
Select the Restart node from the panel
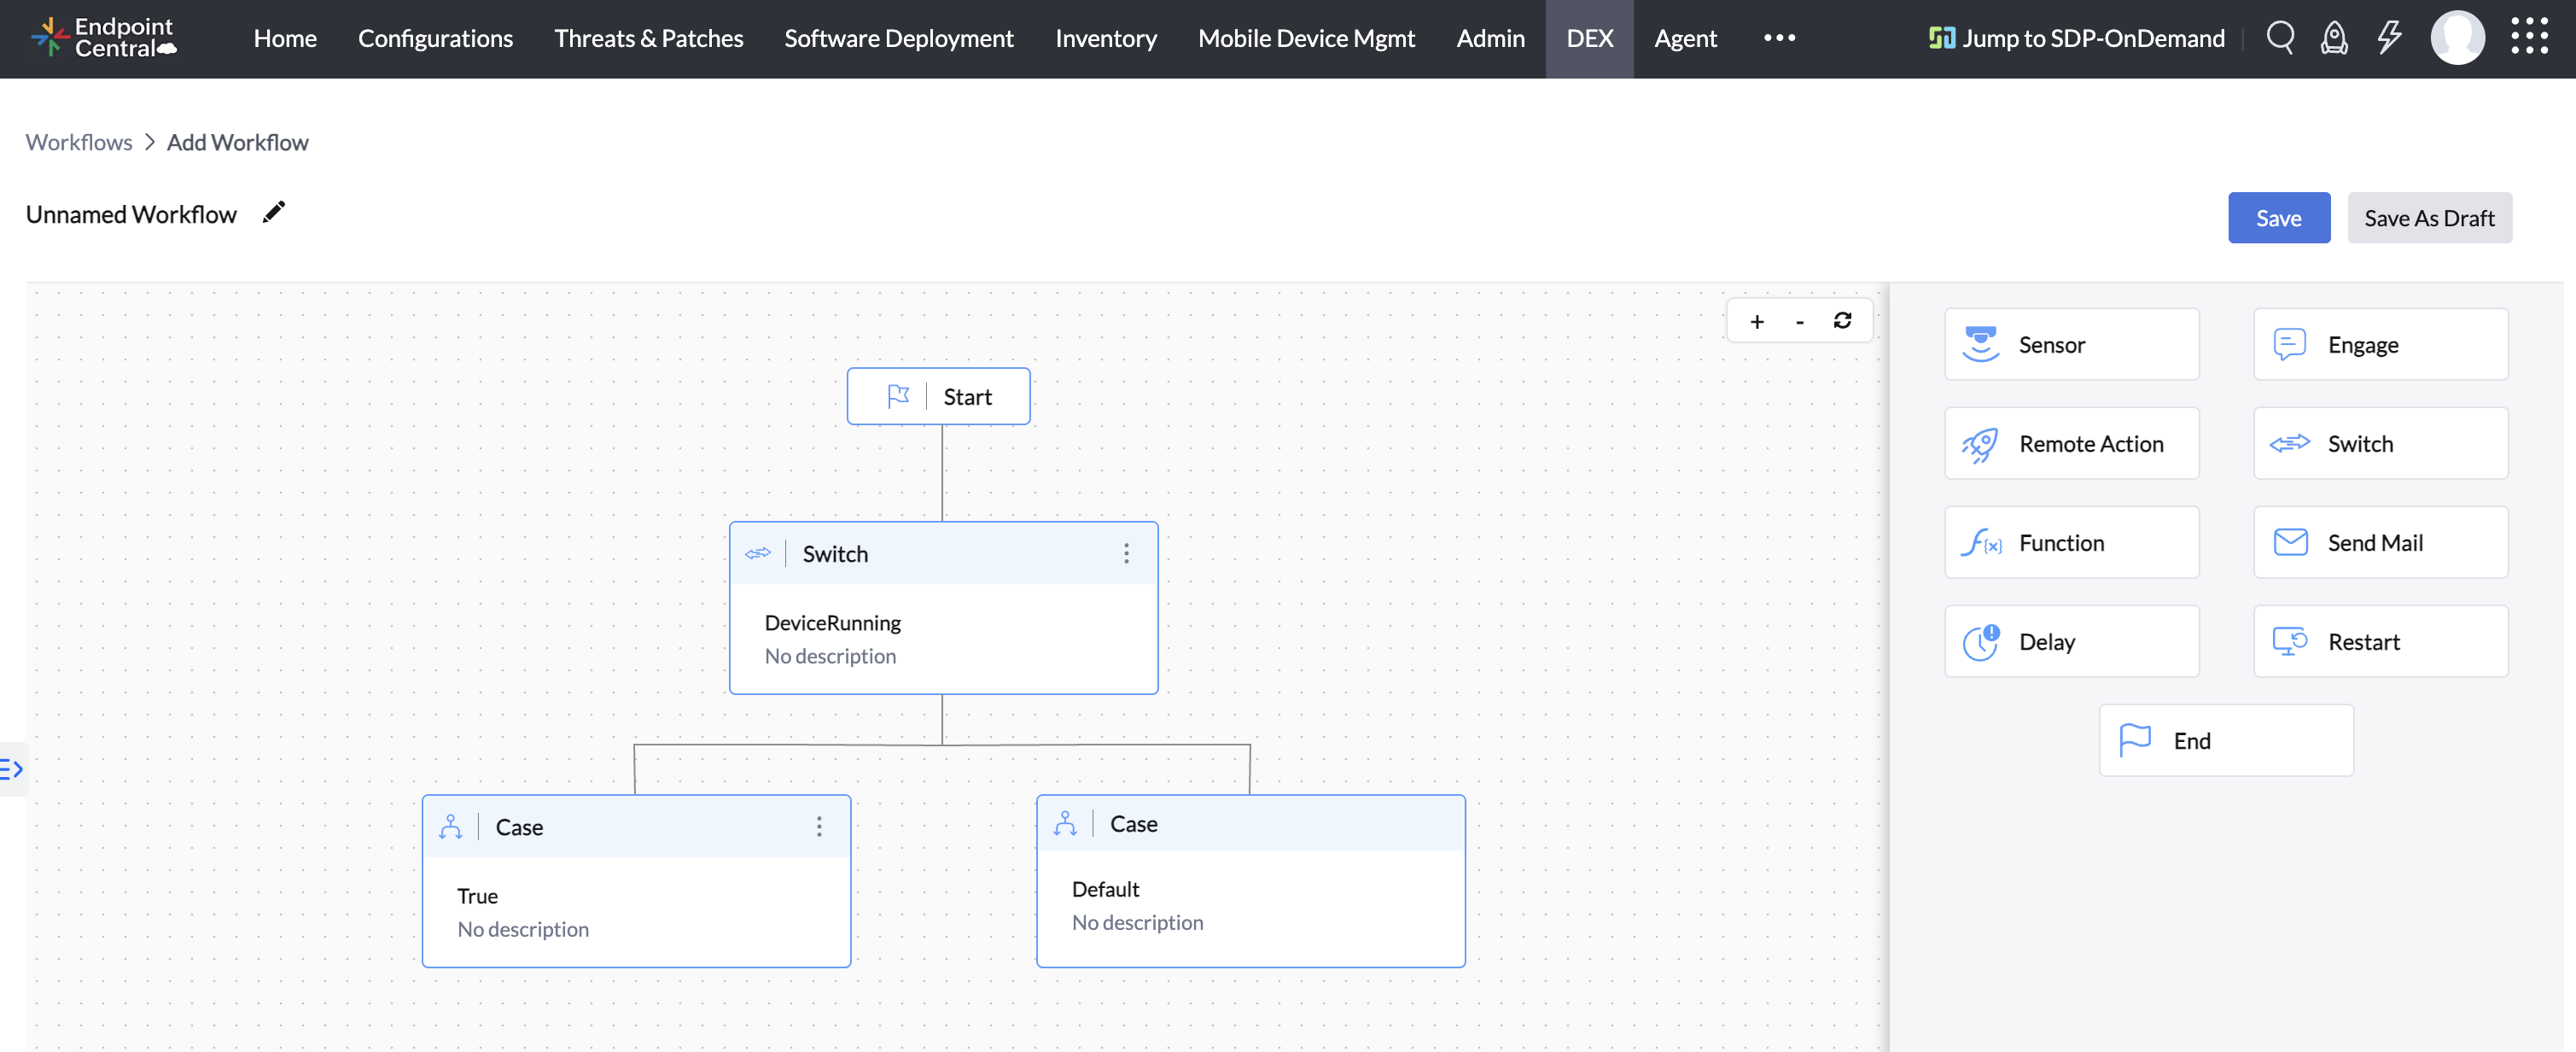(2381, 641)
